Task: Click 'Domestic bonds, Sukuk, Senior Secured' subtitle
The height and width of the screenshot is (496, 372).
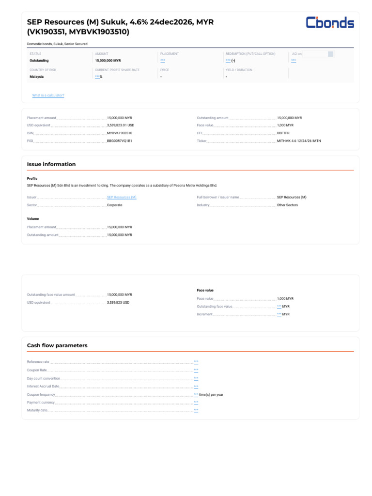Action: coord(57,44)
